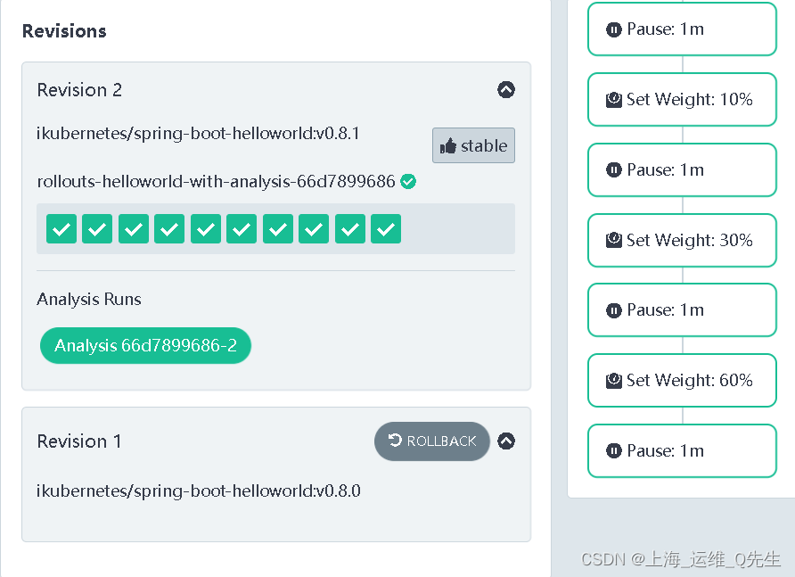This screenshot has height=577, width=795.
Task: Click the stable thumbs-up badge
Action: [x=473, y=145]
